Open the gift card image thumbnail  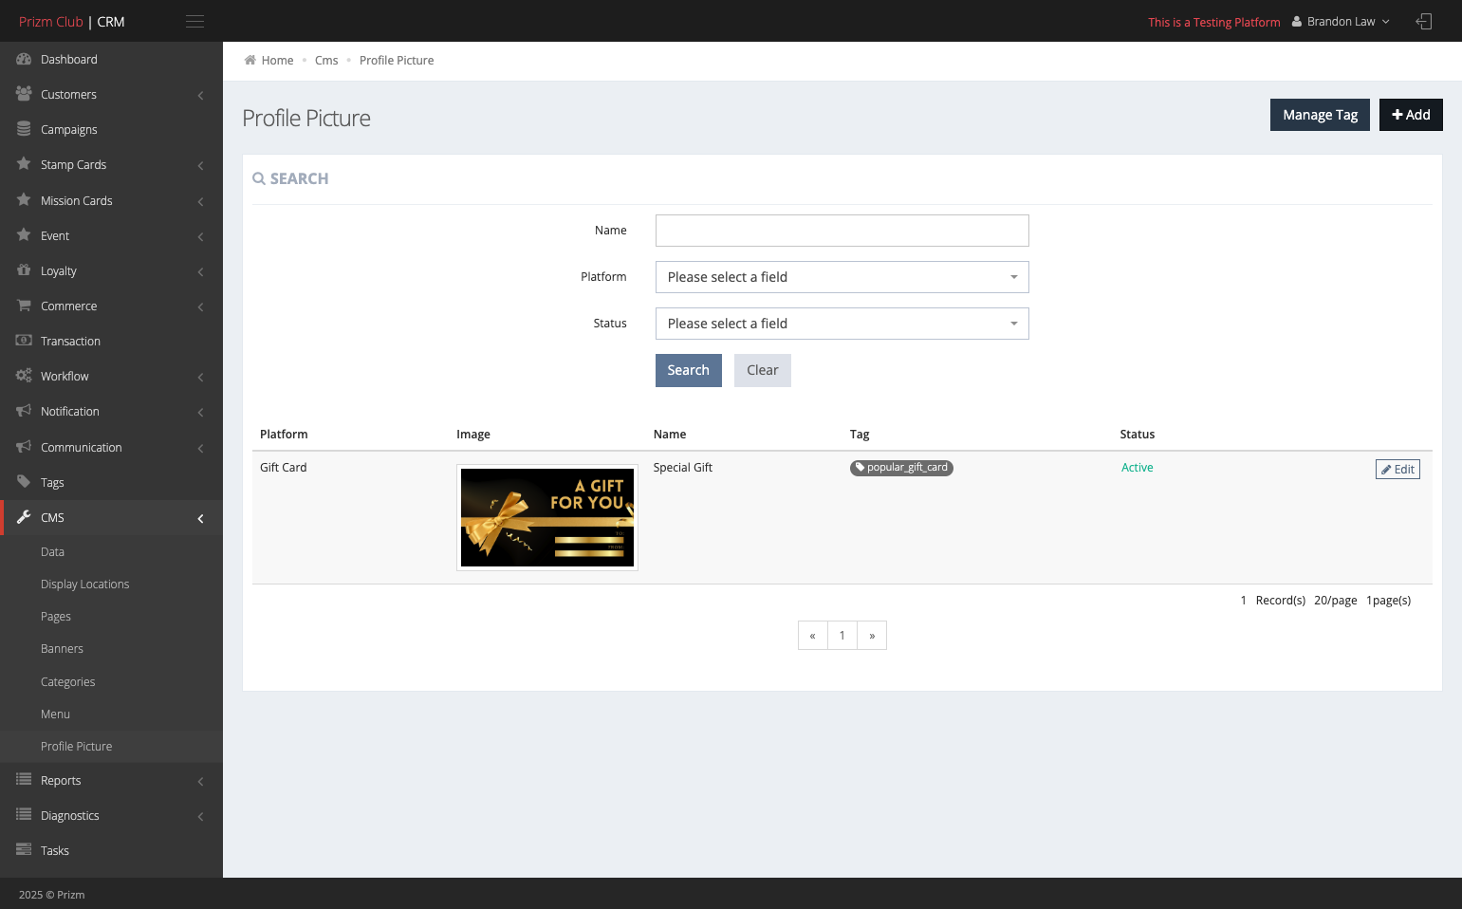[547, 517]
